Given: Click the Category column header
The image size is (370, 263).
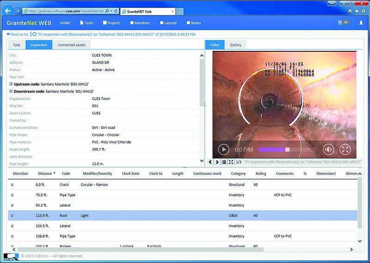Looking at the screenshot, I should point(238,174).
